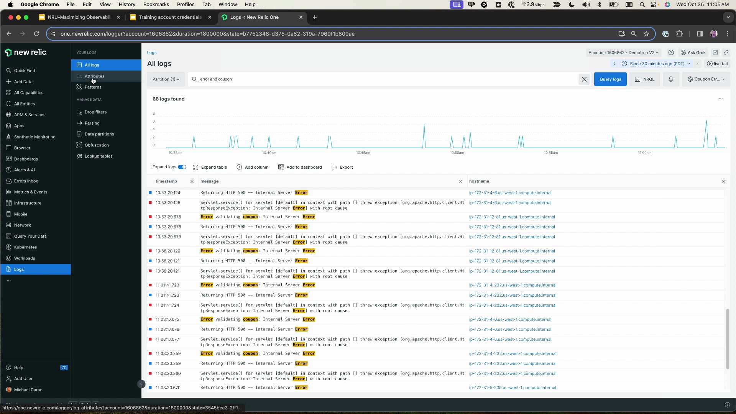
Task: Open Help in sidebar
Action: pyautogui.click(x=18, y=368)
